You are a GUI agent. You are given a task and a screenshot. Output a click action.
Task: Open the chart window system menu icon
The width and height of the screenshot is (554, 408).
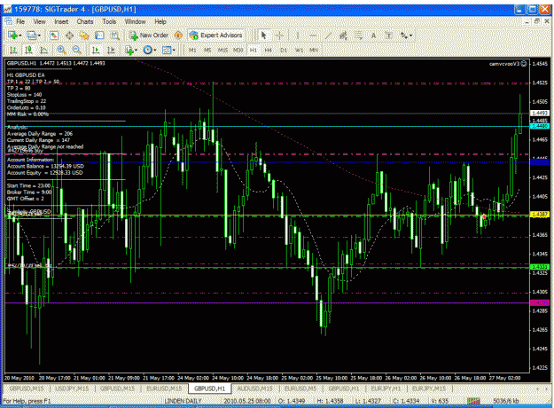[8, 21]
